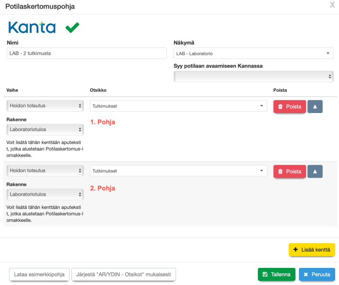Cancel changes with Peruuta button
The width and height of the screenshot is (339, 285).
tap(317, 275)
